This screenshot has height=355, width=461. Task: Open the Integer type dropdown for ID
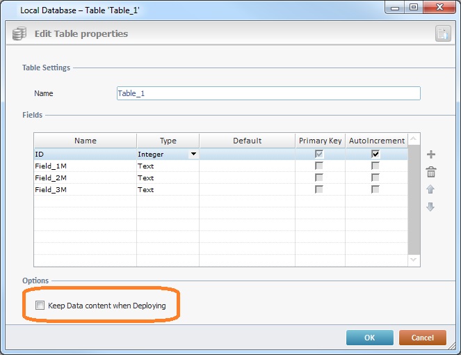pos(193,155)
